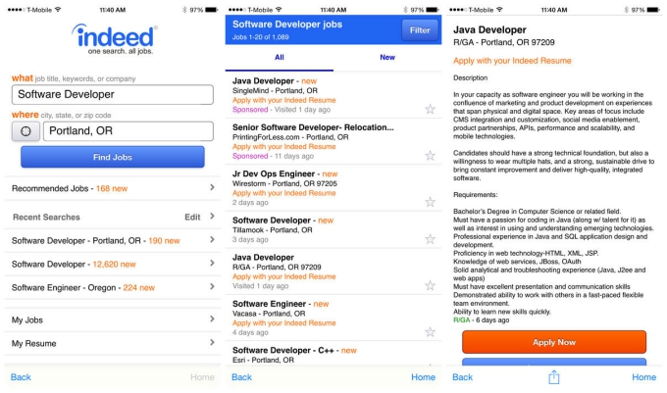Screen dimensions: 667x393
Task: Click the orange Apply Now button
Action: (554, 342)
